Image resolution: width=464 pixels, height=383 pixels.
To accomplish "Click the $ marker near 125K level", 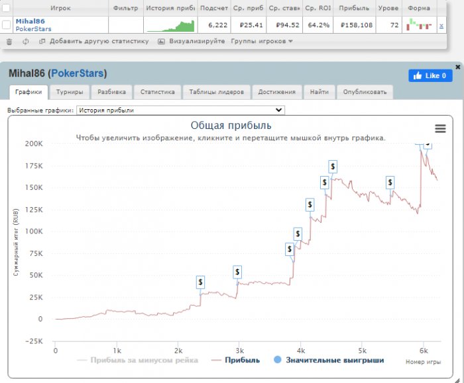I will tap(310, 204).
